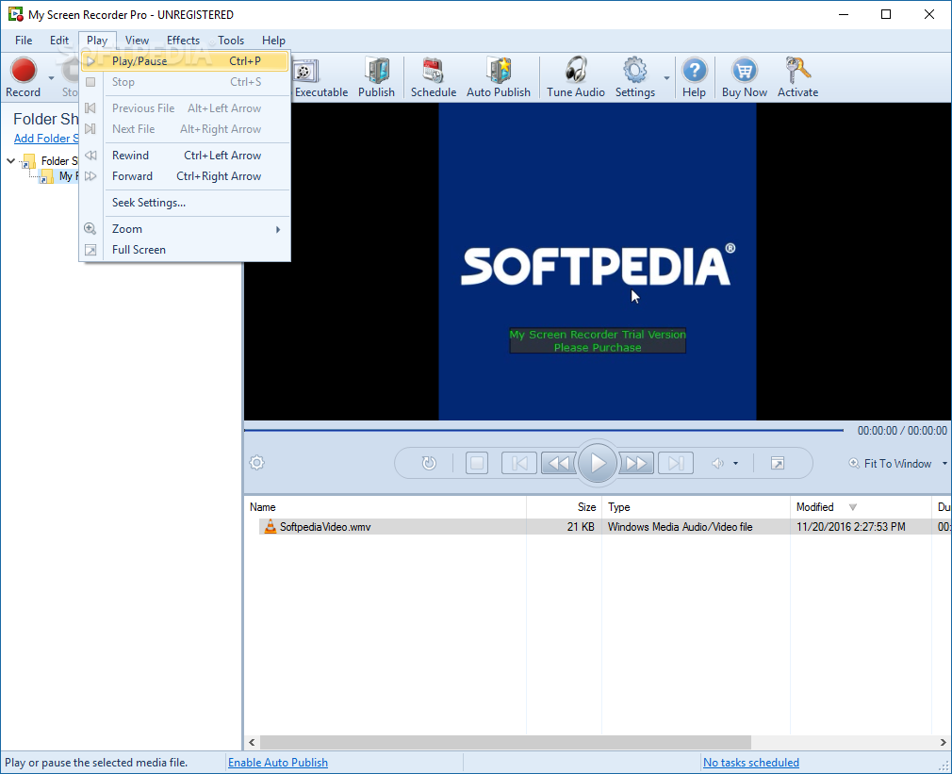Viewport: 952px width, 774px height.
Task: Open the File menu
Action: (x=24, y=40)
